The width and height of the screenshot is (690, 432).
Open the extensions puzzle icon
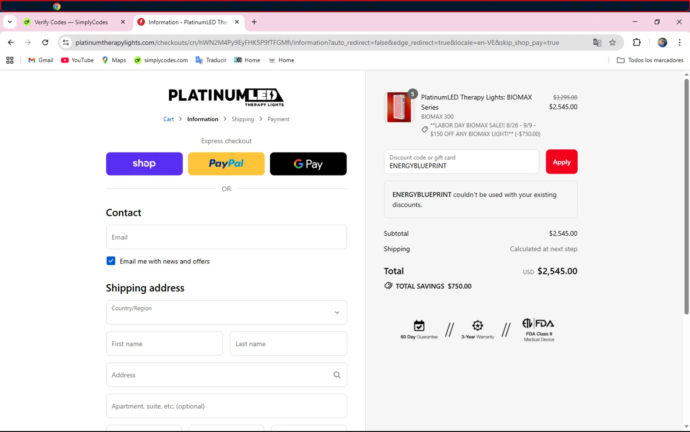[x=637, y=42]
